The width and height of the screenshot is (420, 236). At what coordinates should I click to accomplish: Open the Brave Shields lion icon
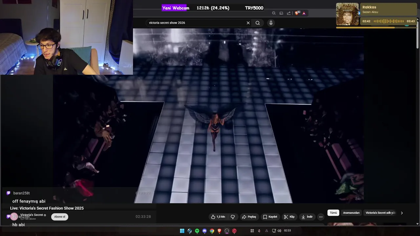click(297, 13)
